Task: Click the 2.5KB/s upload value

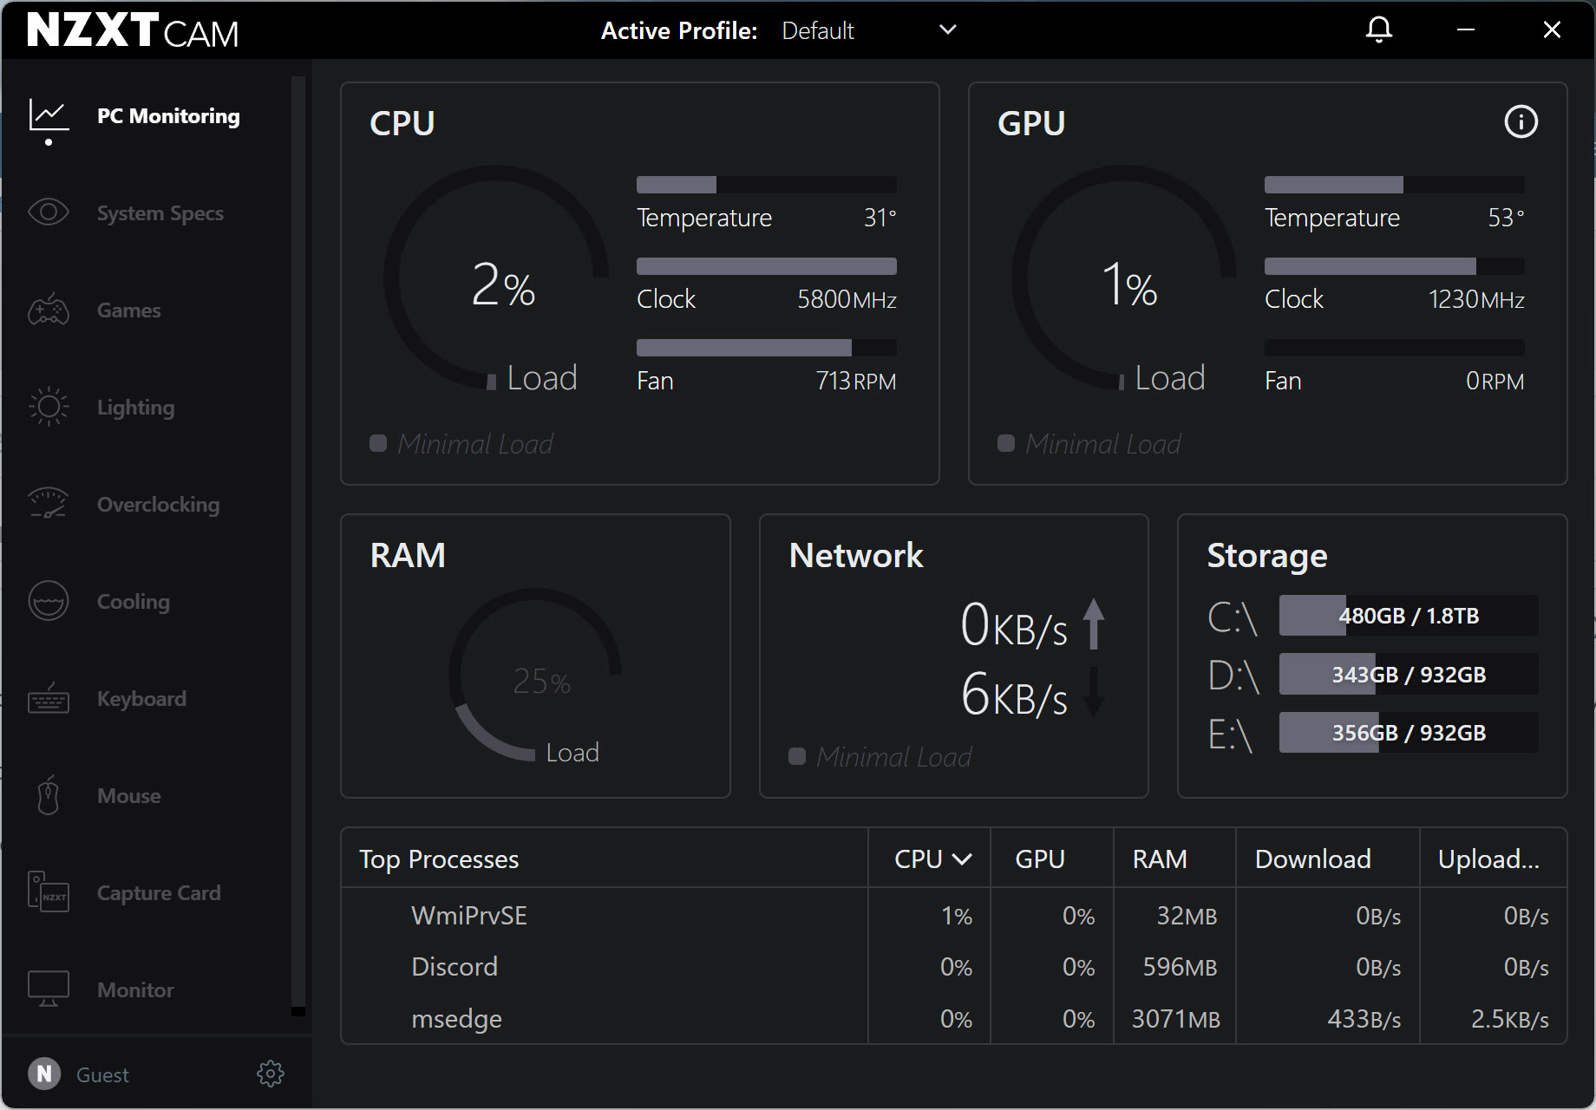Action: click(x=1509, y=1019)
